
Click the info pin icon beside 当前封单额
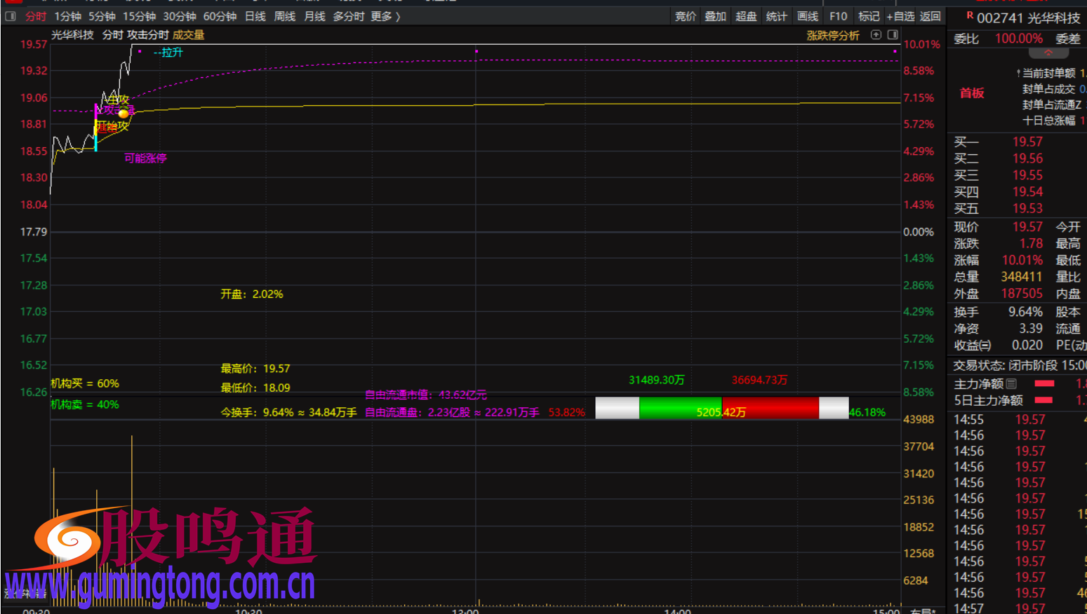click(x=1018, y=73)
